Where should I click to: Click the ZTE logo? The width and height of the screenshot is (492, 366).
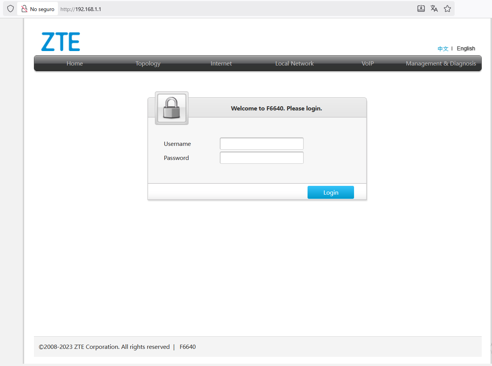pyautogui.click(x=61, y=42)
